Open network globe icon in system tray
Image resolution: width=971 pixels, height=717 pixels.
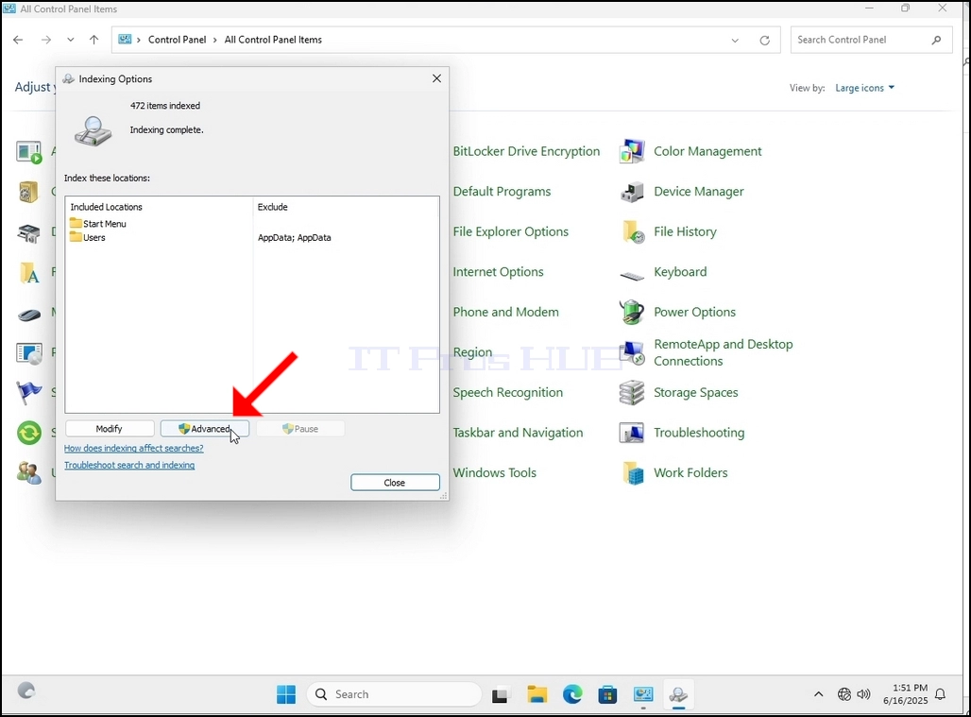point(844,694)
